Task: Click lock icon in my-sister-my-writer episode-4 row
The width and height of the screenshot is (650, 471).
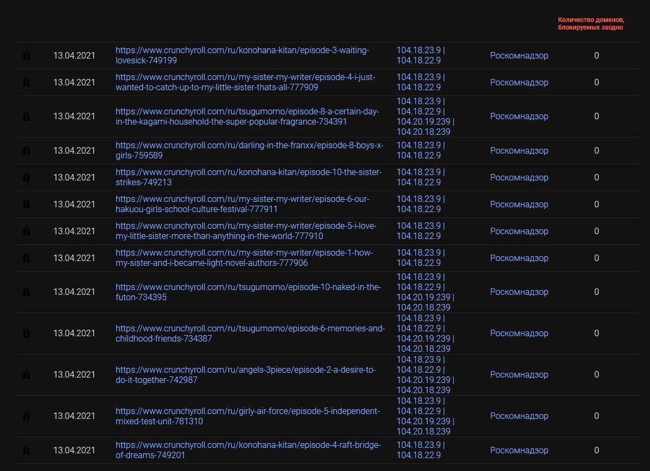Action: pos(26,83)
